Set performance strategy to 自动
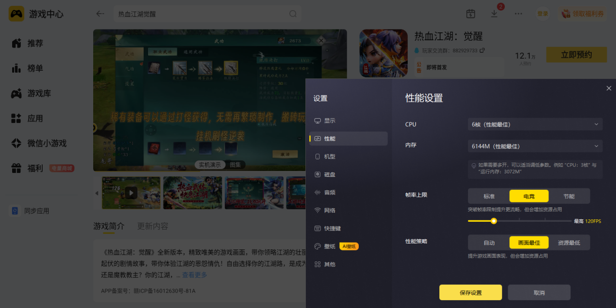 coord(489,243)
